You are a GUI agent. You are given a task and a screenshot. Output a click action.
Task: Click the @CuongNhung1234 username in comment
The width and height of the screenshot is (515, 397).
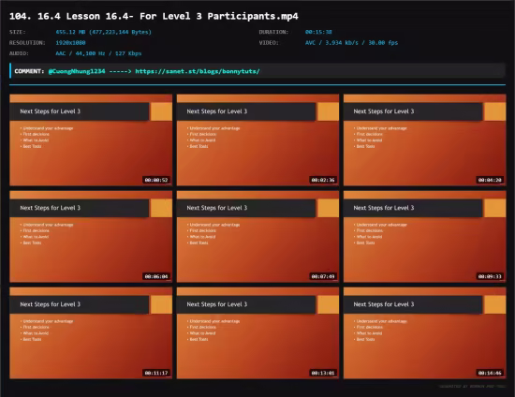(x=77, y=71)
